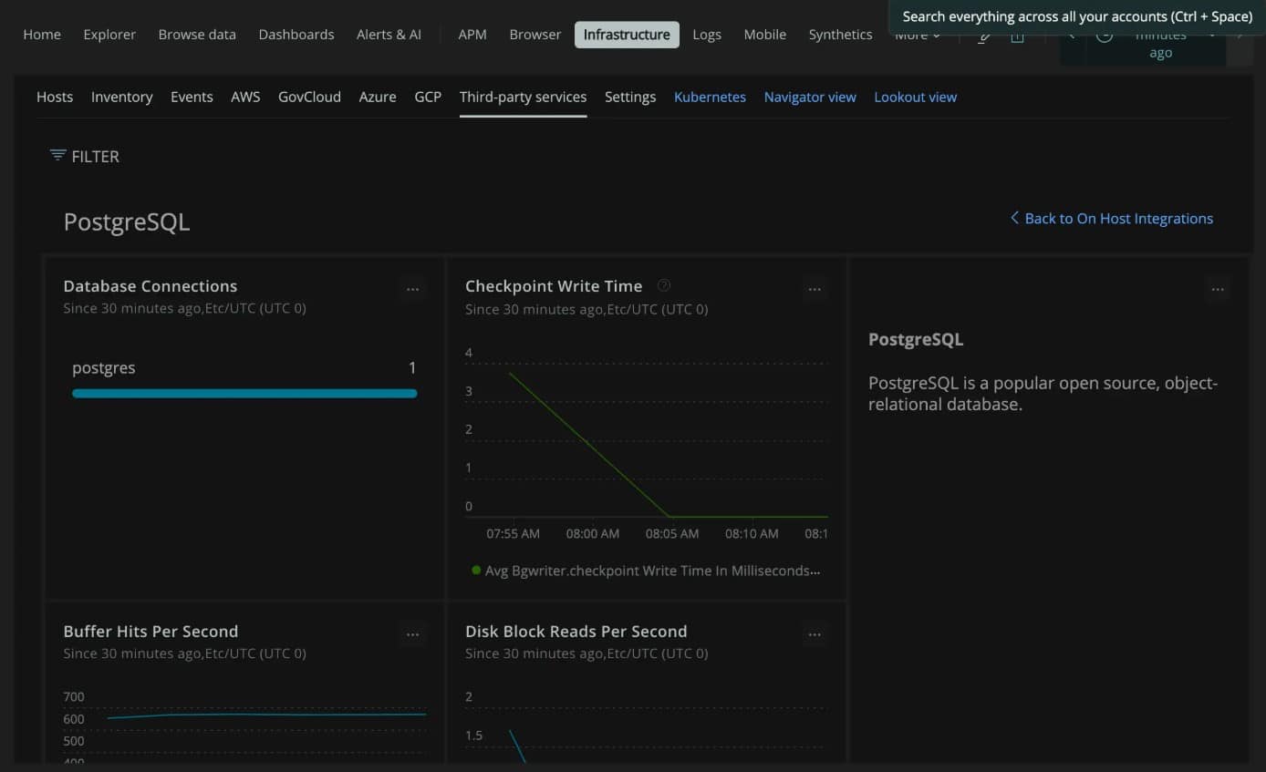Click the help icon beside Checkpoint Write Time
Viewport: 1266px width, 772px height.
663,285
